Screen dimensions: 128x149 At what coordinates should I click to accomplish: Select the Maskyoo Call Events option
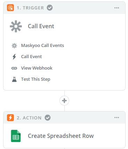pos(42,46)
